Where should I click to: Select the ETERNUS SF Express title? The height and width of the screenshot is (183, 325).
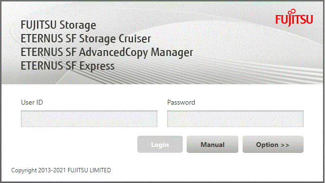(68, 66)
